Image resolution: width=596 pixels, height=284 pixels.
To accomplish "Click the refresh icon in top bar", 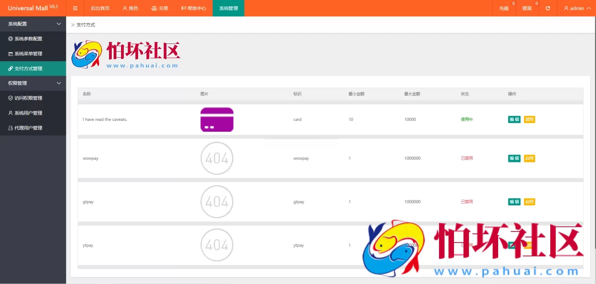I will [x=547, y=8].
